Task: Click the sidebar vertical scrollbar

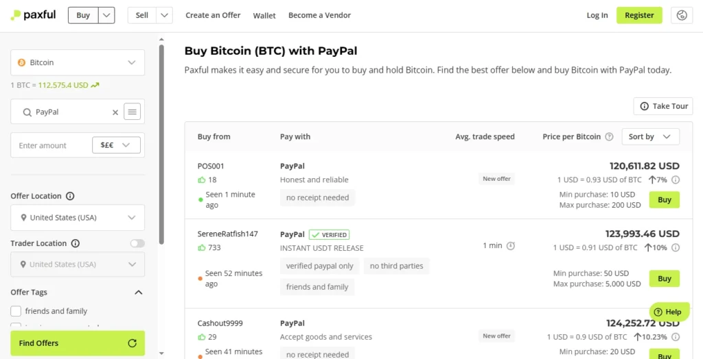Action: 161,144
